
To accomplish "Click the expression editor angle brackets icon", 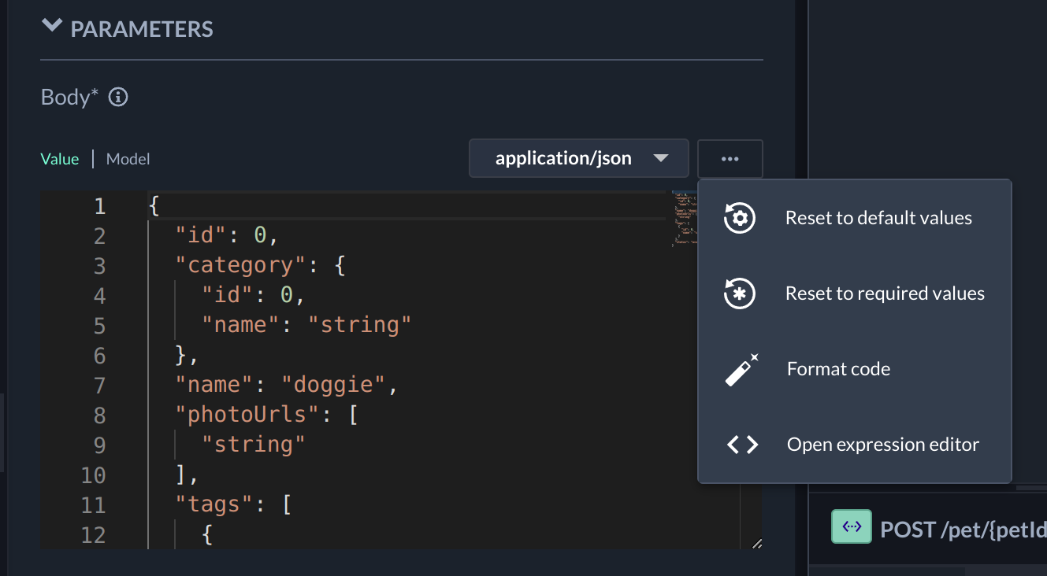I will (x=742, y=445).
